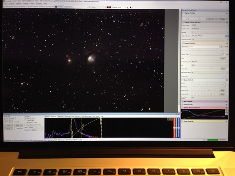
Task: Open the Capture Area dropdown
Action: 210,29
